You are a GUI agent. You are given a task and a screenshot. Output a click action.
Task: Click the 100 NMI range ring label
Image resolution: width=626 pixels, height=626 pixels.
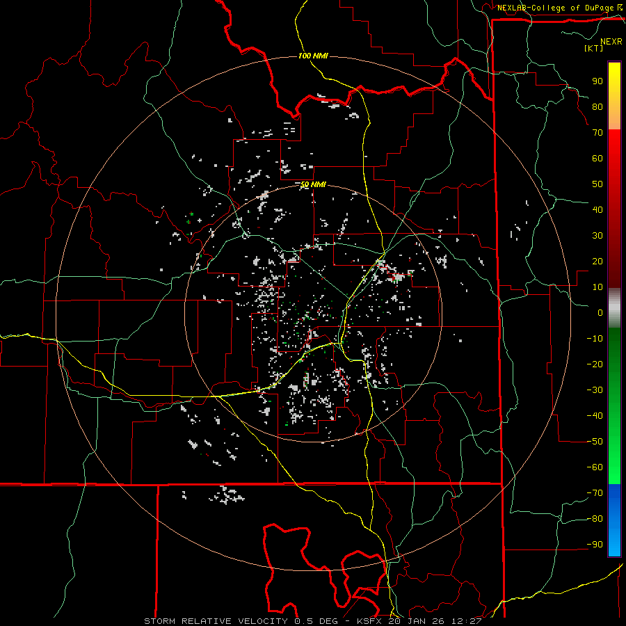(x=314, y=56)
